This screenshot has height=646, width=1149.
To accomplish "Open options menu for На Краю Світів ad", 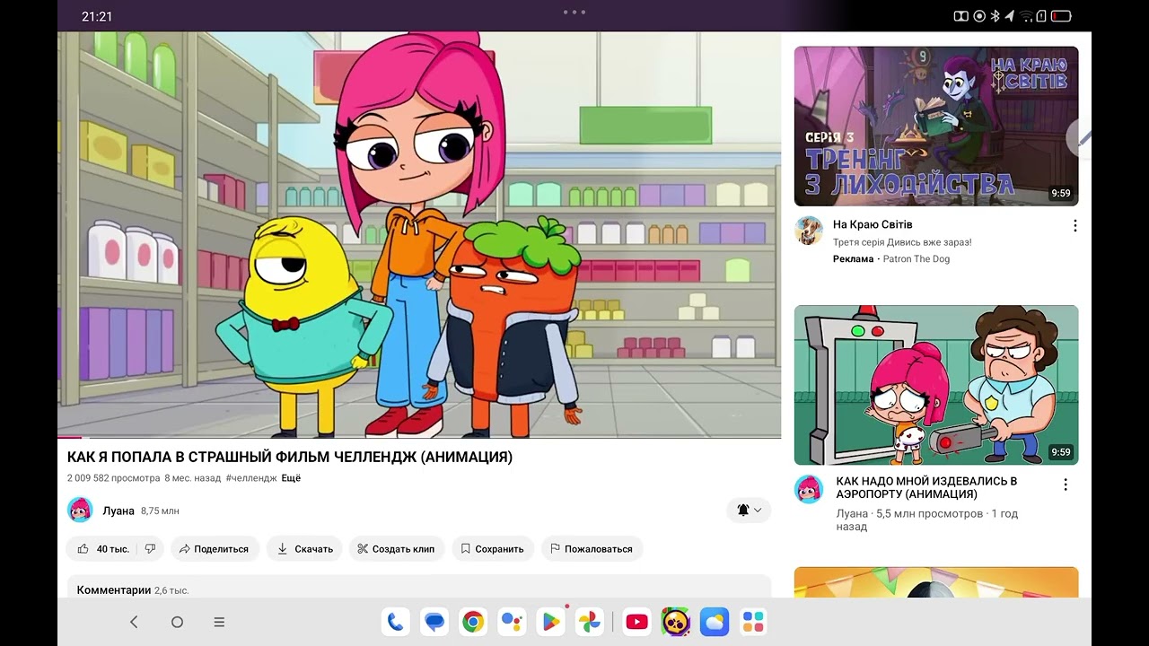I will 1074,226.
